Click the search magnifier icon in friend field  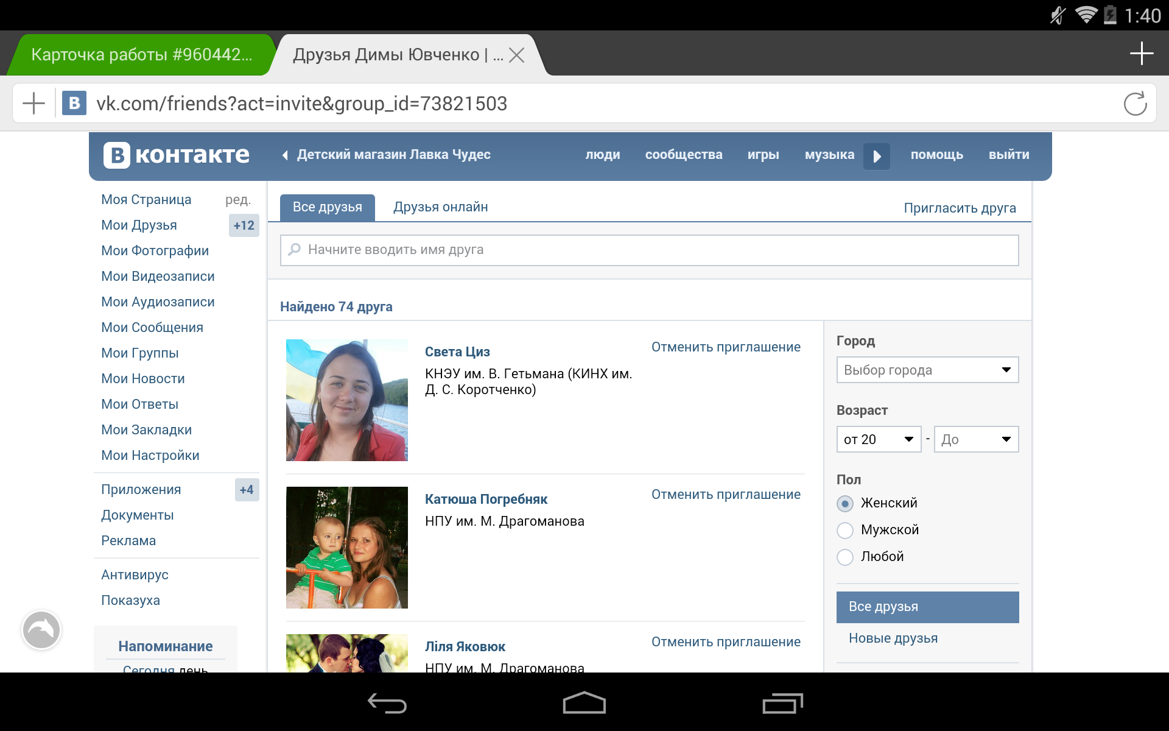click(295, 250)
